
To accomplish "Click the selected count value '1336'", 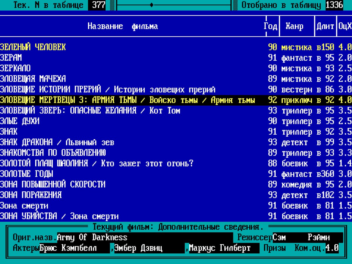I will [334, 5].
